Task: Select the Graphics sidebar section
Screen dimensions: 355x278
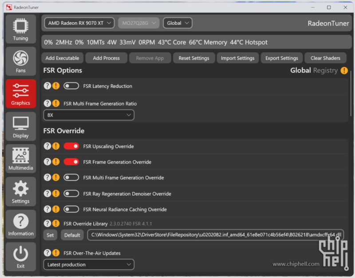Action: point(20,94)
